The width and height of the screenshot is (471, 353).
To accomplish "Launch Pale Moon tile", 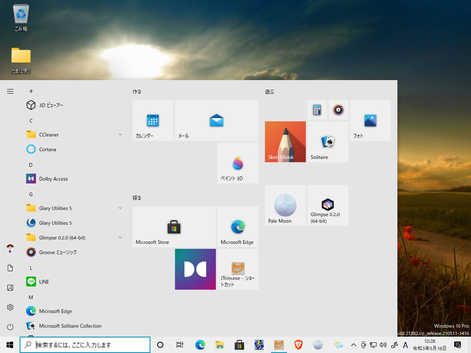I will coord(285,206).
